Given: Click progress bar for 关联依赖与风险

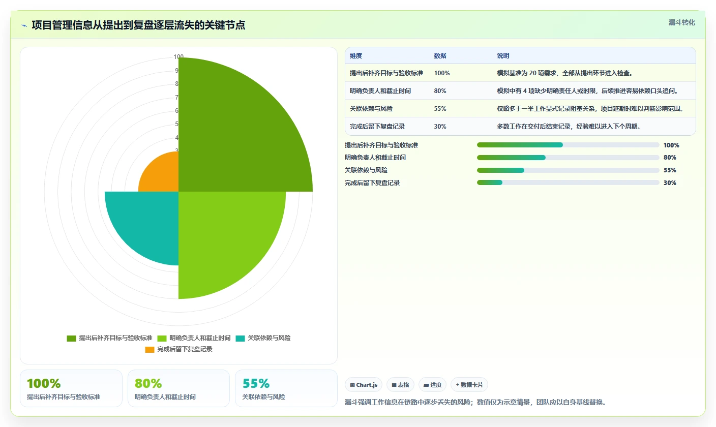Looking at the screenshot, I should [x=568, y=170].
